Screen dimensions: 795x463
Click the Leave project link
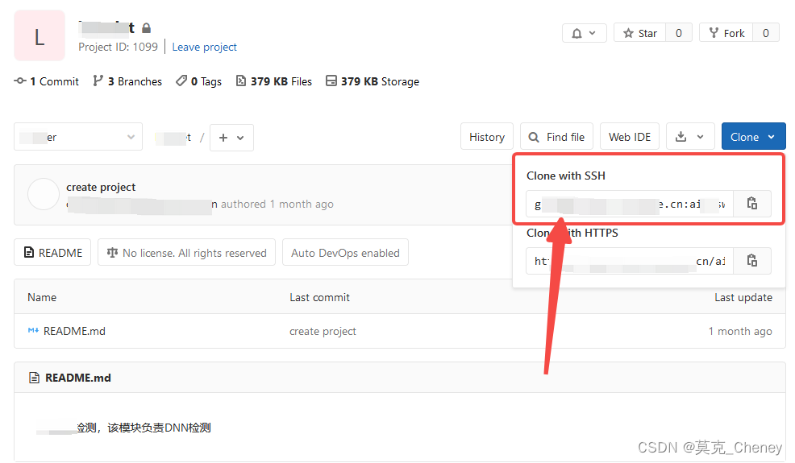pyautogui.click(x=204, y=48)
